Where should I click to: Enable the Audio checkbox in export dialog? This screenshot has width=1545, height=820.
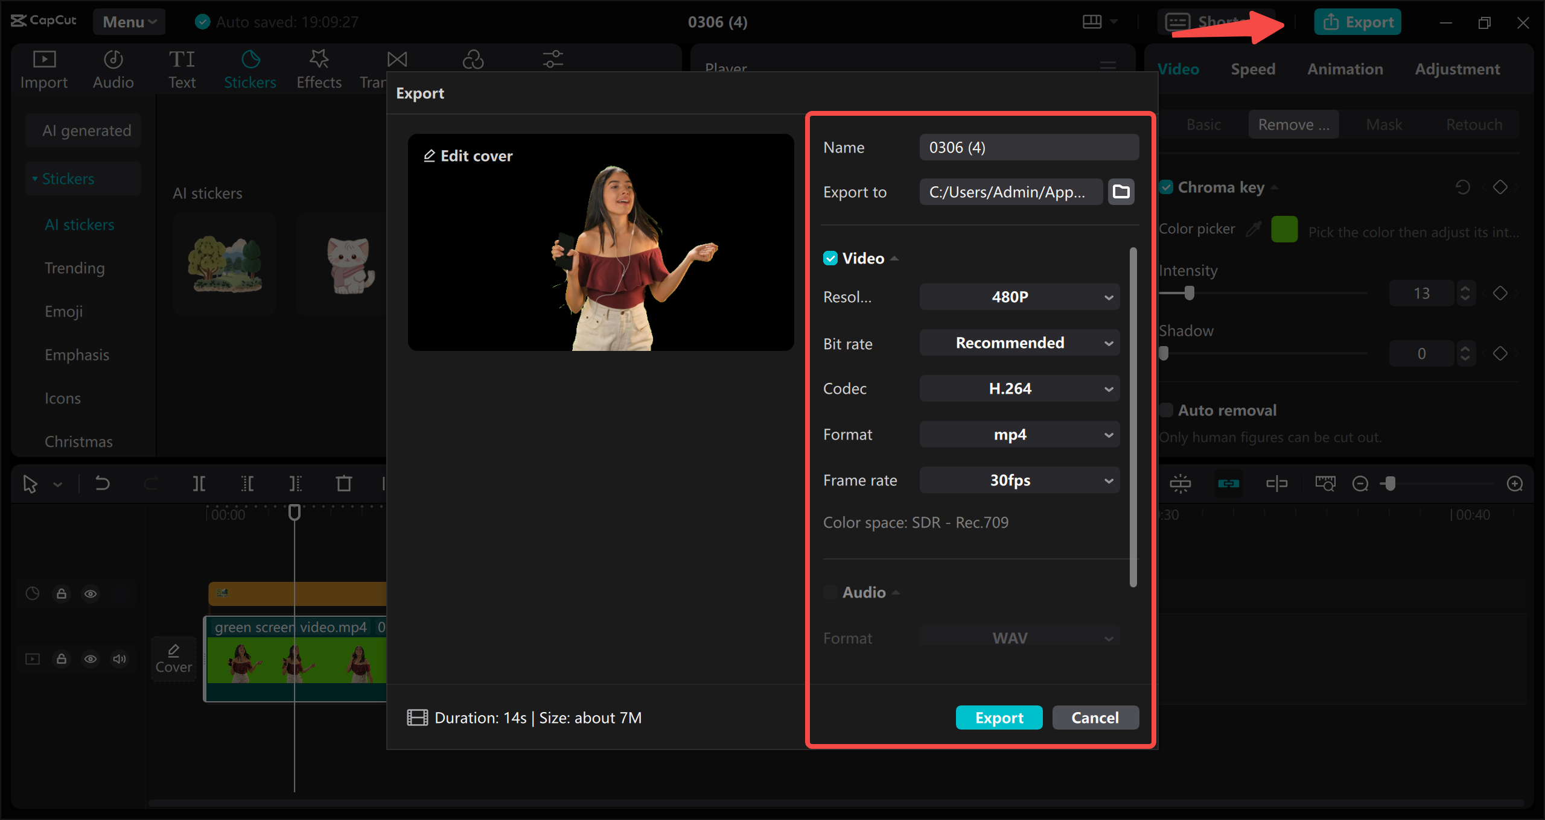point(830,592)
